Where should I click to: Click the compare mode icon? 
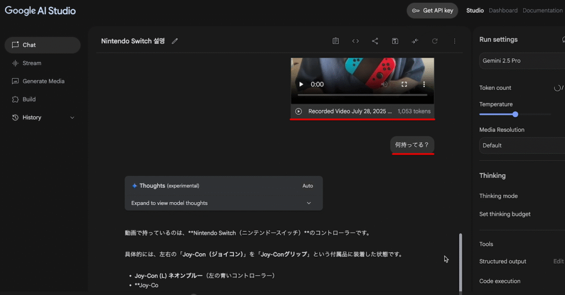(x=415, y=41)
